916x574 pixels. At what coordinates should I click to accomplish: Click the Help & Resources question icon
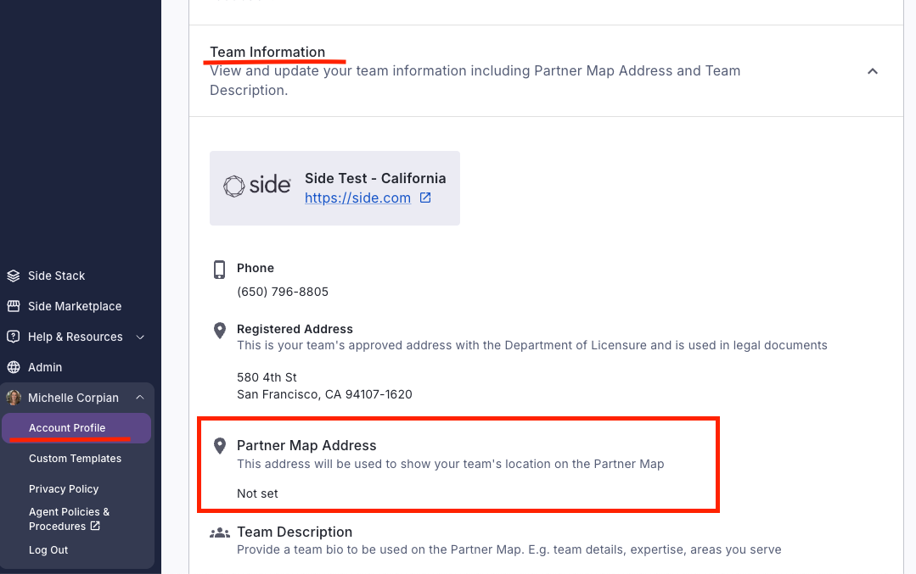(x=14, y=337)
